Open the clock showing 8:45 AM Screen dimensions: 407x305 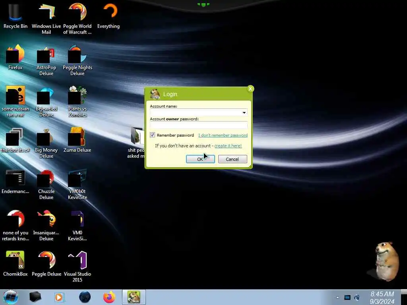click(382, 297)
